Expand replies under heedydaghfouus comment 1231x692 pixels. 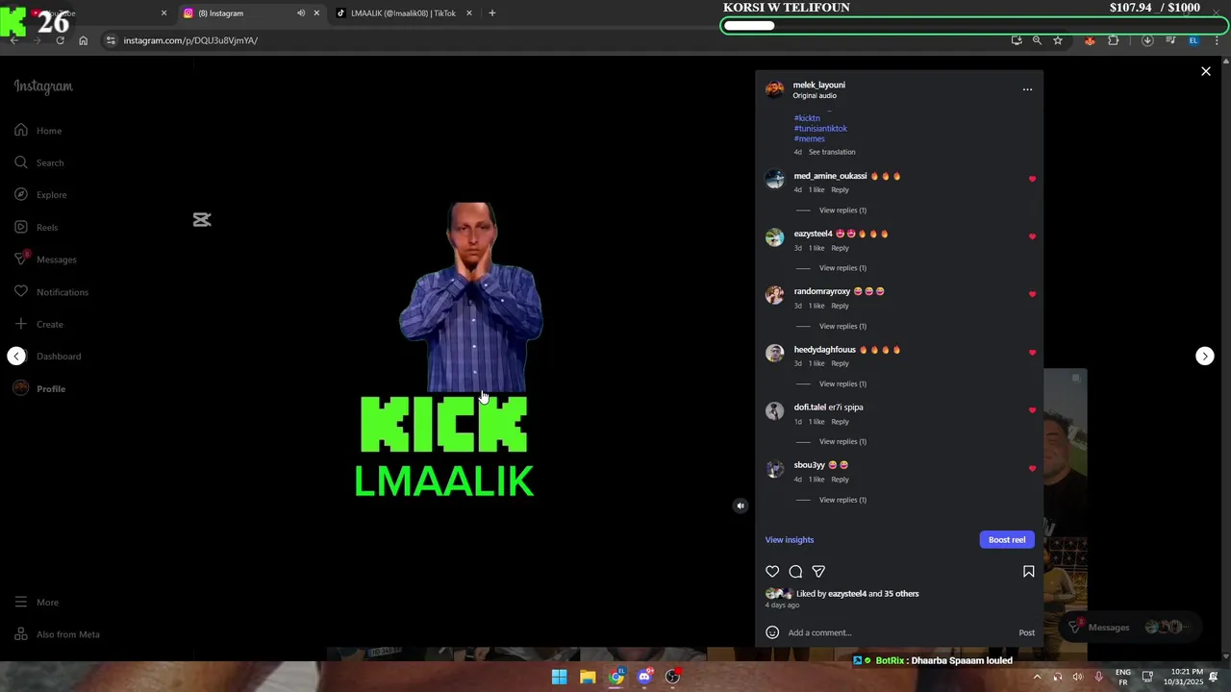point(842,384)
